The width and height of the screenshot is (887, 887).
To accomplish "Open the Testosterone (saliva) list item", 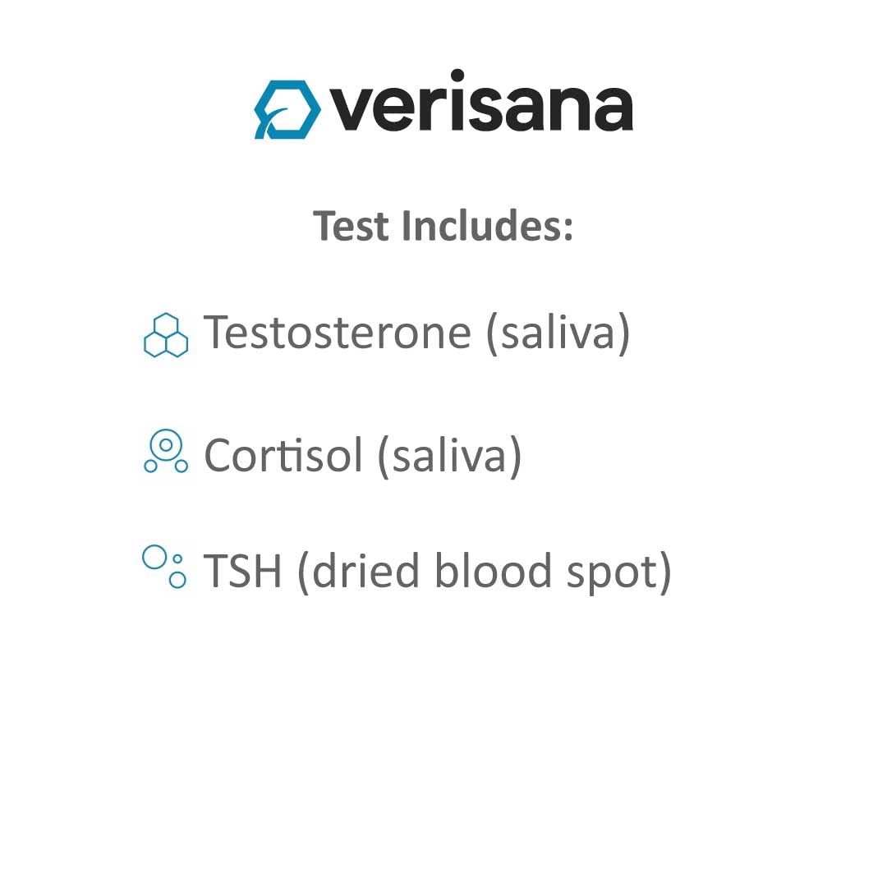I will 416,333.
